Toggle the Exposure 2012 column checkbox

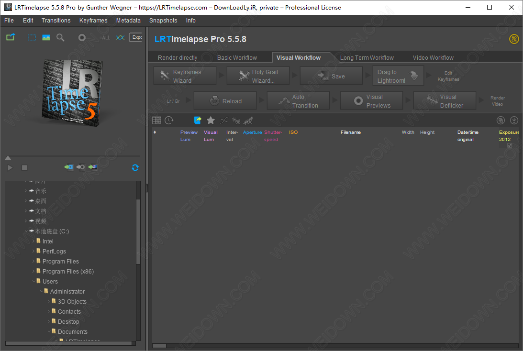click(509, 145)
